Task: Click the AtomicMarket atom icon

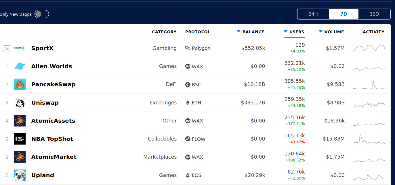Action: point(20,157)
